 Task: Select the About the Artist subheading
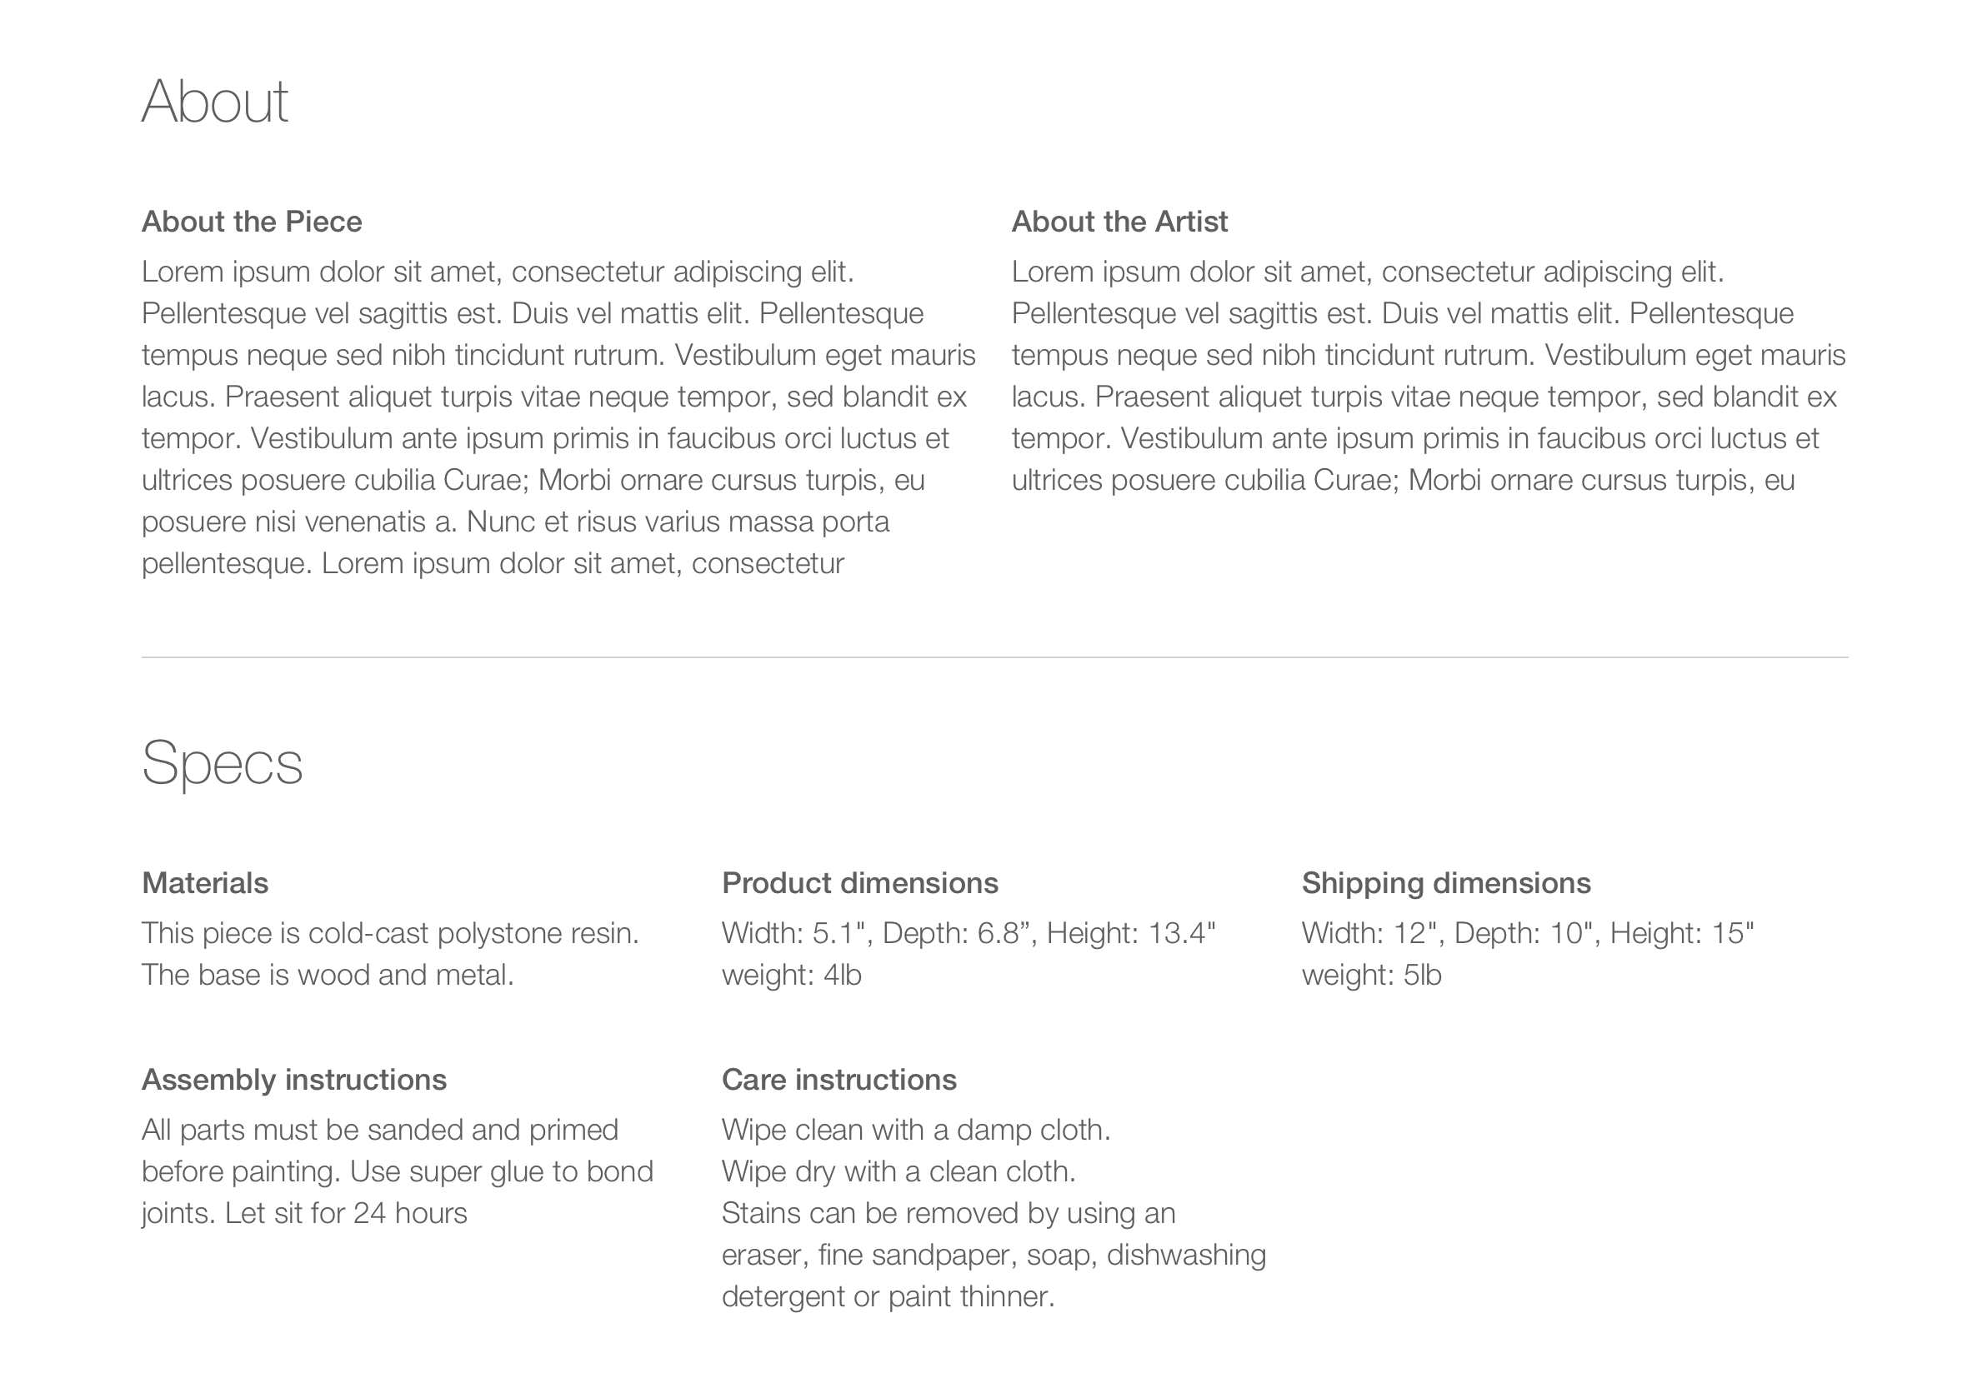1119,222
